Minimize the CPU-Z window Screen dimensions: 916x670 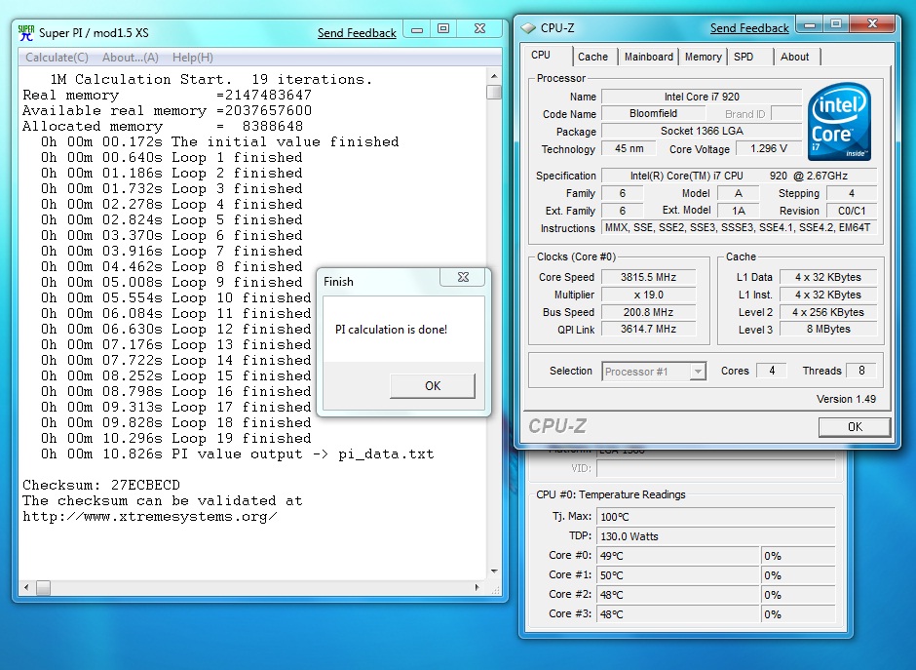coord(810,24)
